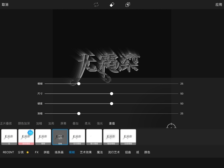
Task: Choose the 屏幕 blend mode
Action: pos(63,124)
